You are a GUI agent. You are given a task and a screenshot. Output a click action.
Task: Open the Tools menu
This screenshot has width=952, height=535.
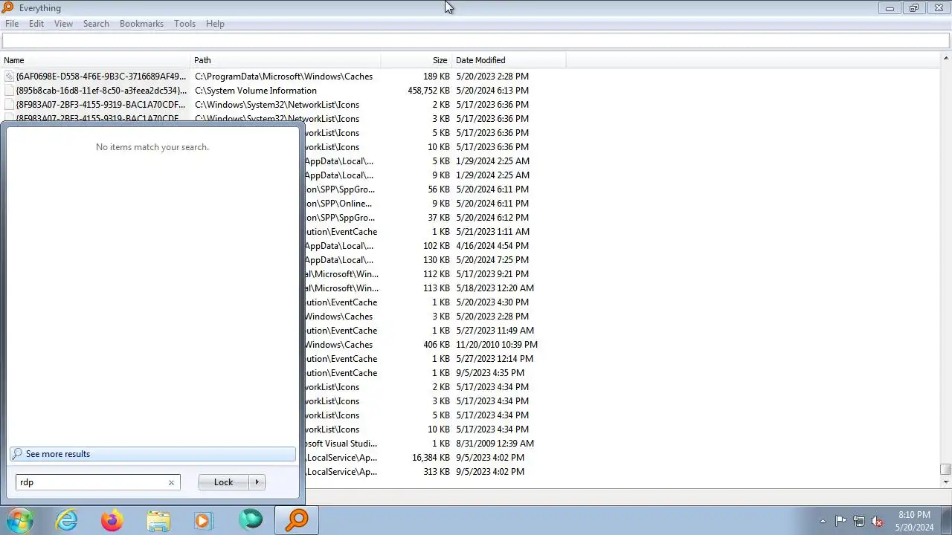pyautogui.click(x=184, y=24)
